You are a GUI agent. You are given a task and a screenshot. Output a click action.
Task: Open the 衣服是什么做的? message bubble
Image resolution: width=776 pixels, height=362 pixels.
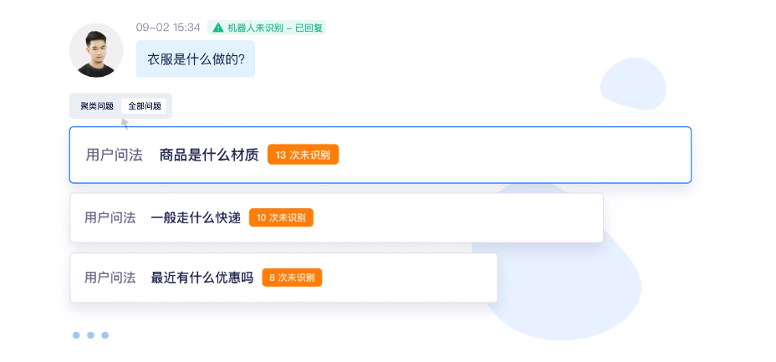pyautogui.click(x=196, y=59)
